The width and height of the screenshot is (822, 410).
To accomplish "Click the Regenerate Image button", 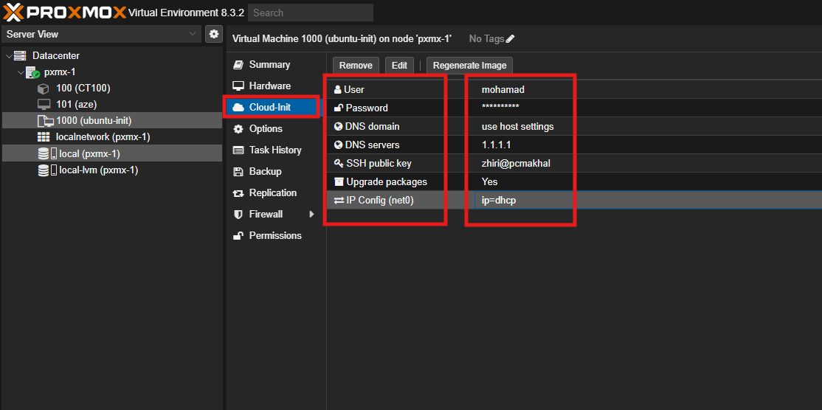I will [x=470, y=66].
